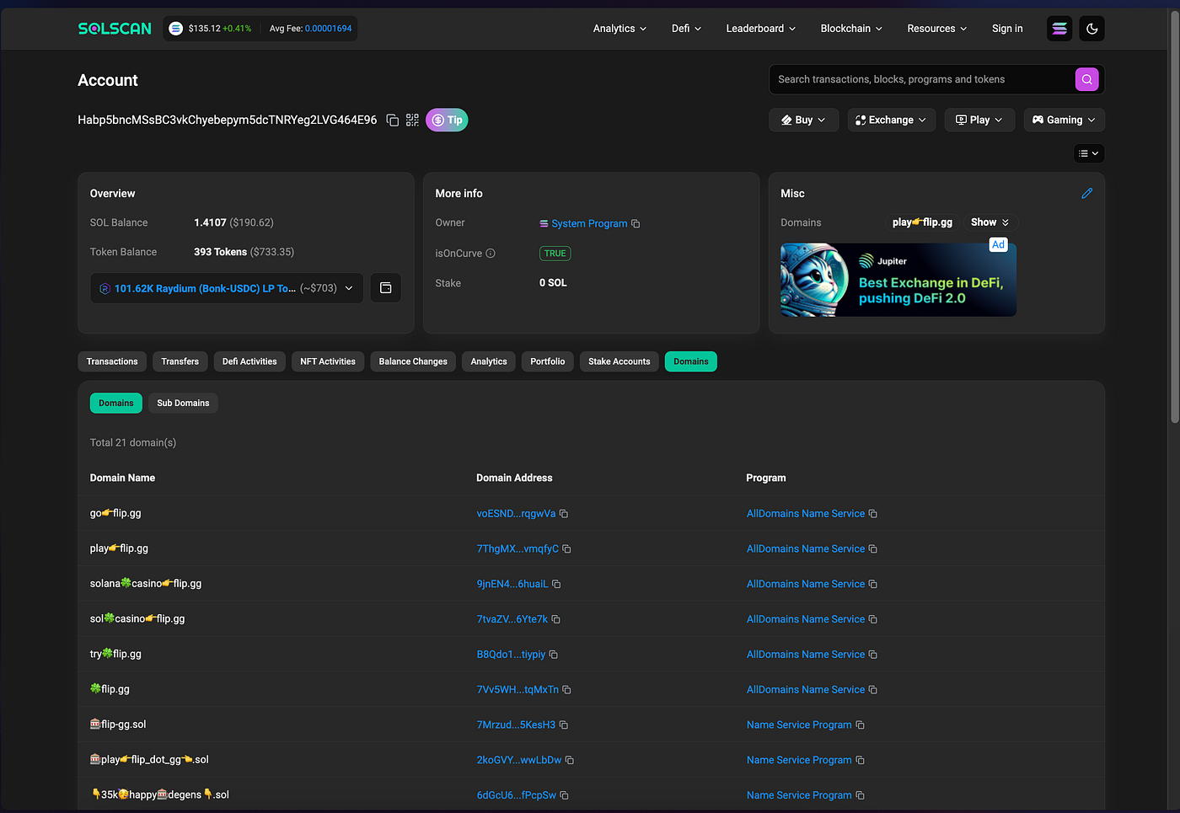Copy domain address 7tvaZV...6Yte7k
Viewport: 1180px width, 813px height.
(x=555, y=619)
